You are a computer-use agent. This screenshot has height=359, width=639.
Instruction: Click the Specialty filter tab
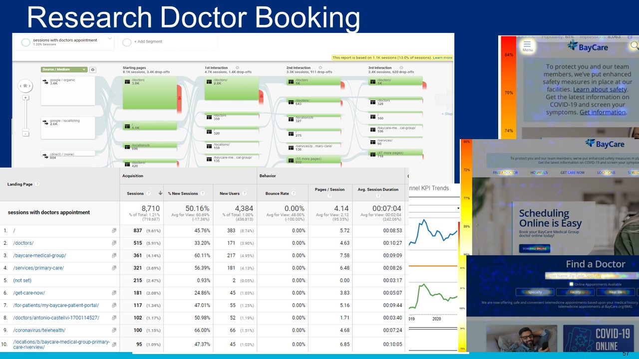pos(535,292)
